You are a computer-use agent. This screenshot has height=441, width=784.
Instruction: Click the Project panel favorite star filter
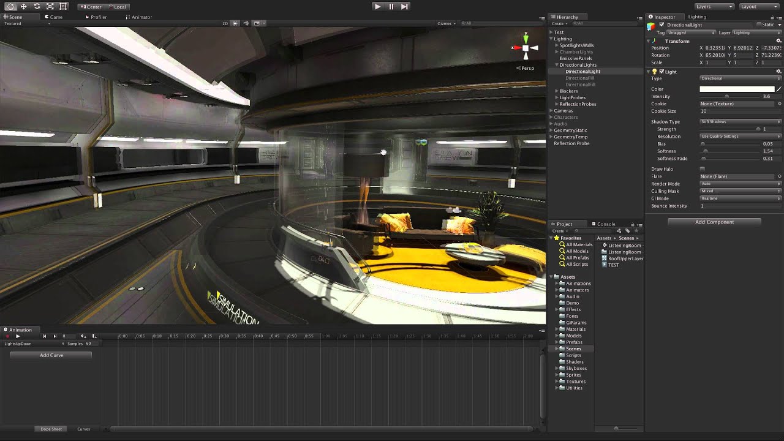click(x=635, y=231)
